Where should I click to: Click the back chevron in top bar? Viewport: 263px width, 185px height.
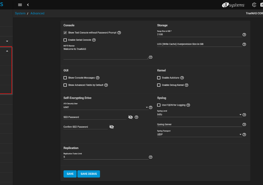tap(28, 5)
